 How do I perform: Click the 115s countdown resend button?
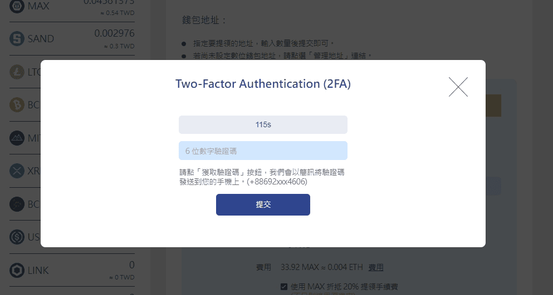click(263, 124)
